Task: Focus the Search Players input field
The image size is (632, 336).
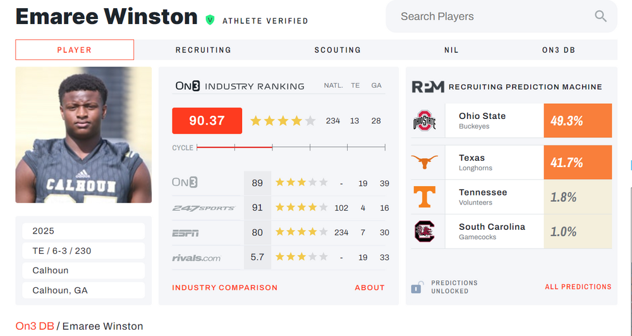Action: [x=493, y=16]
